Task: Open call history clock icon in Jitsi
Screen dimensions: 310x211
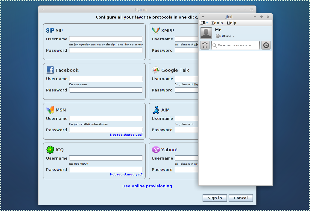Action: point(266,45)
